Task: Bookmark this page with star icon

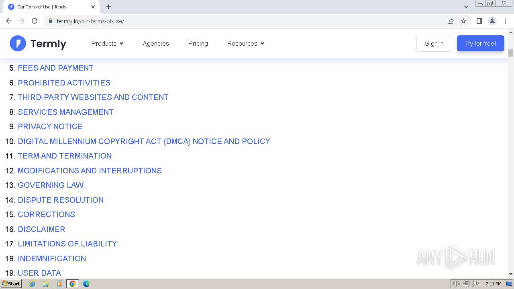Action: [x=463, y=21]
